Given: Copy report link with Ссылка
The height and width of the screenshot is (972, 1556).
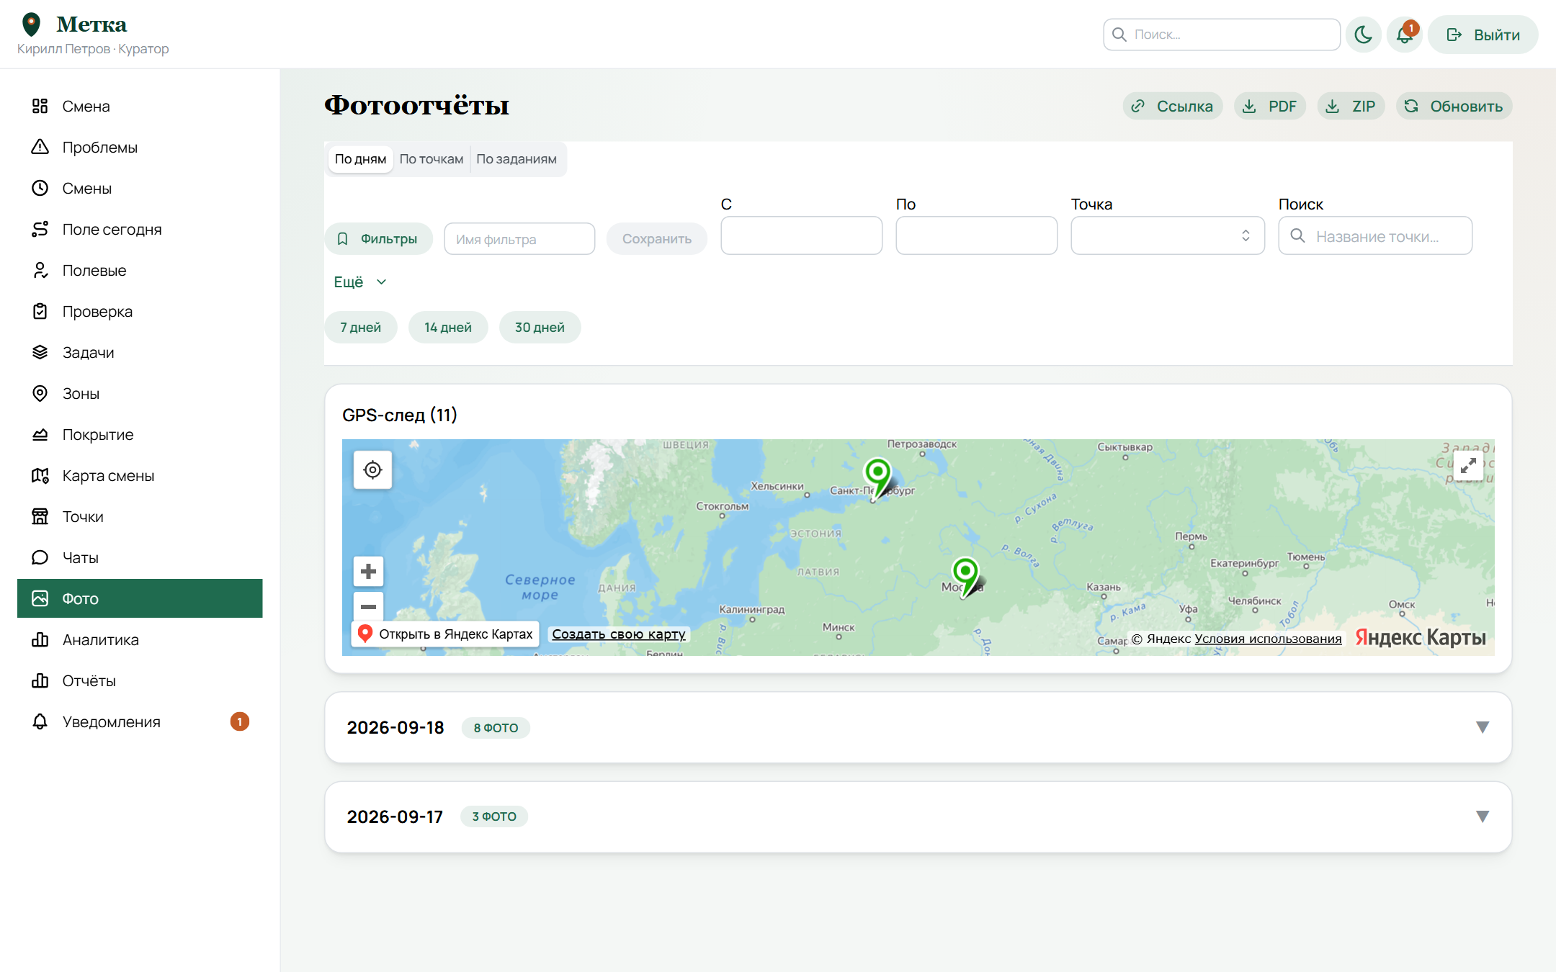Looking at the screenshot, I should point(1173,106).
